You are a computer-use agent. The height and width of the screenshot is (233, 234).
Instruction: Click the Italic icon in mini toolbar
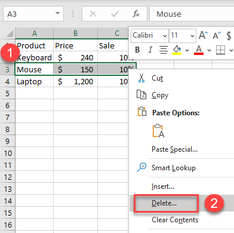click(x=150, y=50)
